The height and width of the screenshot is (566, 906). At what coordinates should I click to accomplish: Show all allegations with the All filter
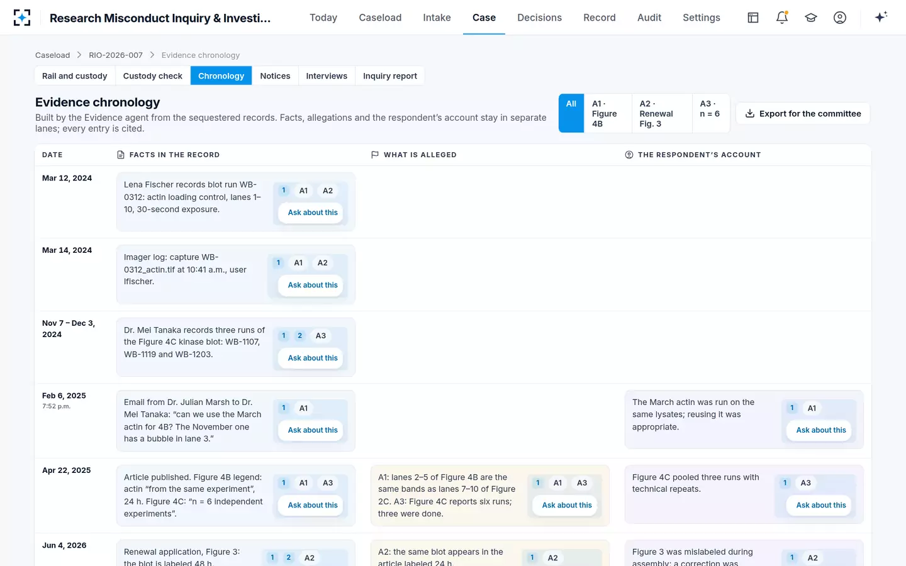(x=571, y=113)
